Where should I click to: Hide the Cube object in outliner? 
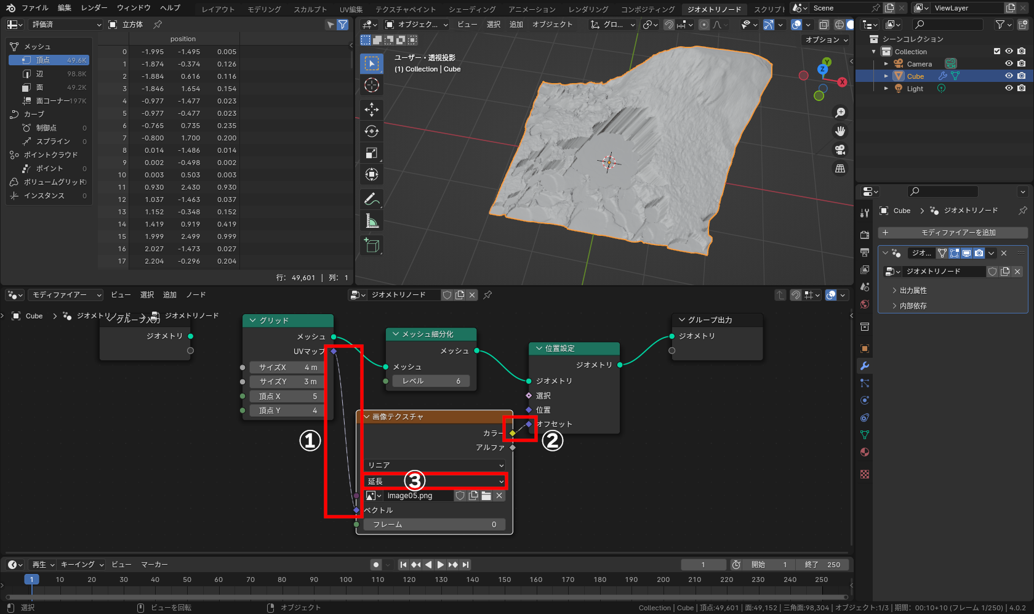[x=1009, y=76]
